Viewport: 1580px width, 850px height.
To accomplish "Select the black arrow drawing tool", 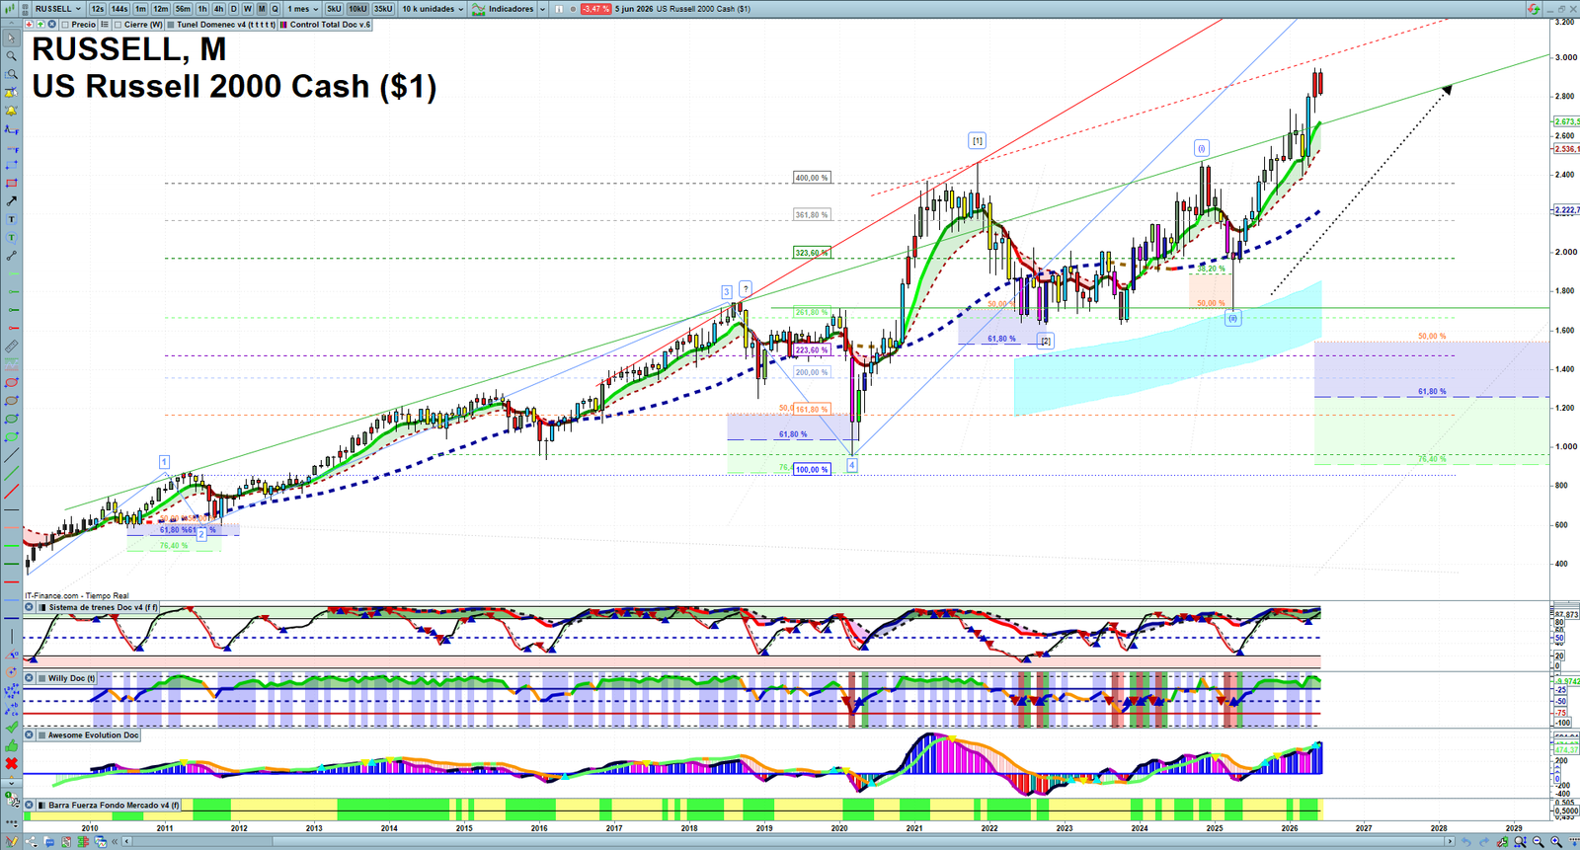I will point(12,200).
